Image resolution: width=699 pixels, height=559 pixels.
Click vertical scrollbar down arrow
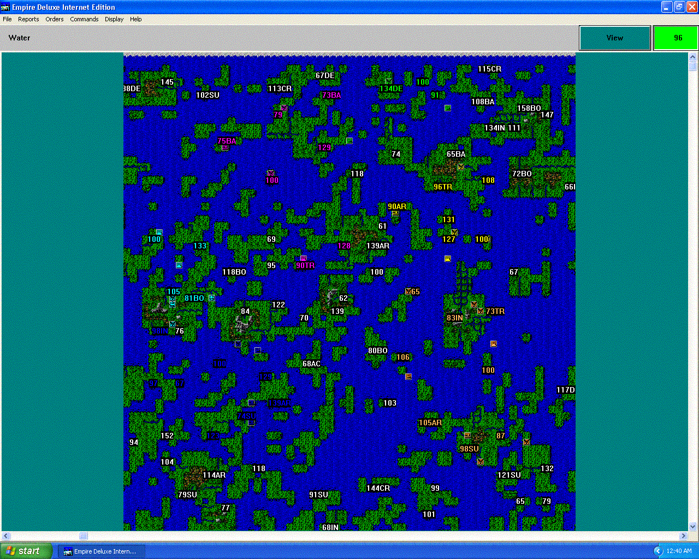pyautogui.click(x=692, y=527)
